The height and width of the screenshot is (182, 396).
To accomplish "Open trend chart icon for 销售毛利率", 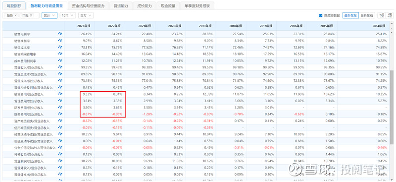I will click(60, 33).
